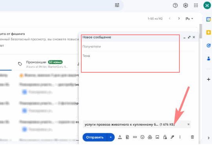This screenshot has width=212, height=145.
Task: Remove the attached file with X
Action: pyautogui.click(x=188, y=124)
